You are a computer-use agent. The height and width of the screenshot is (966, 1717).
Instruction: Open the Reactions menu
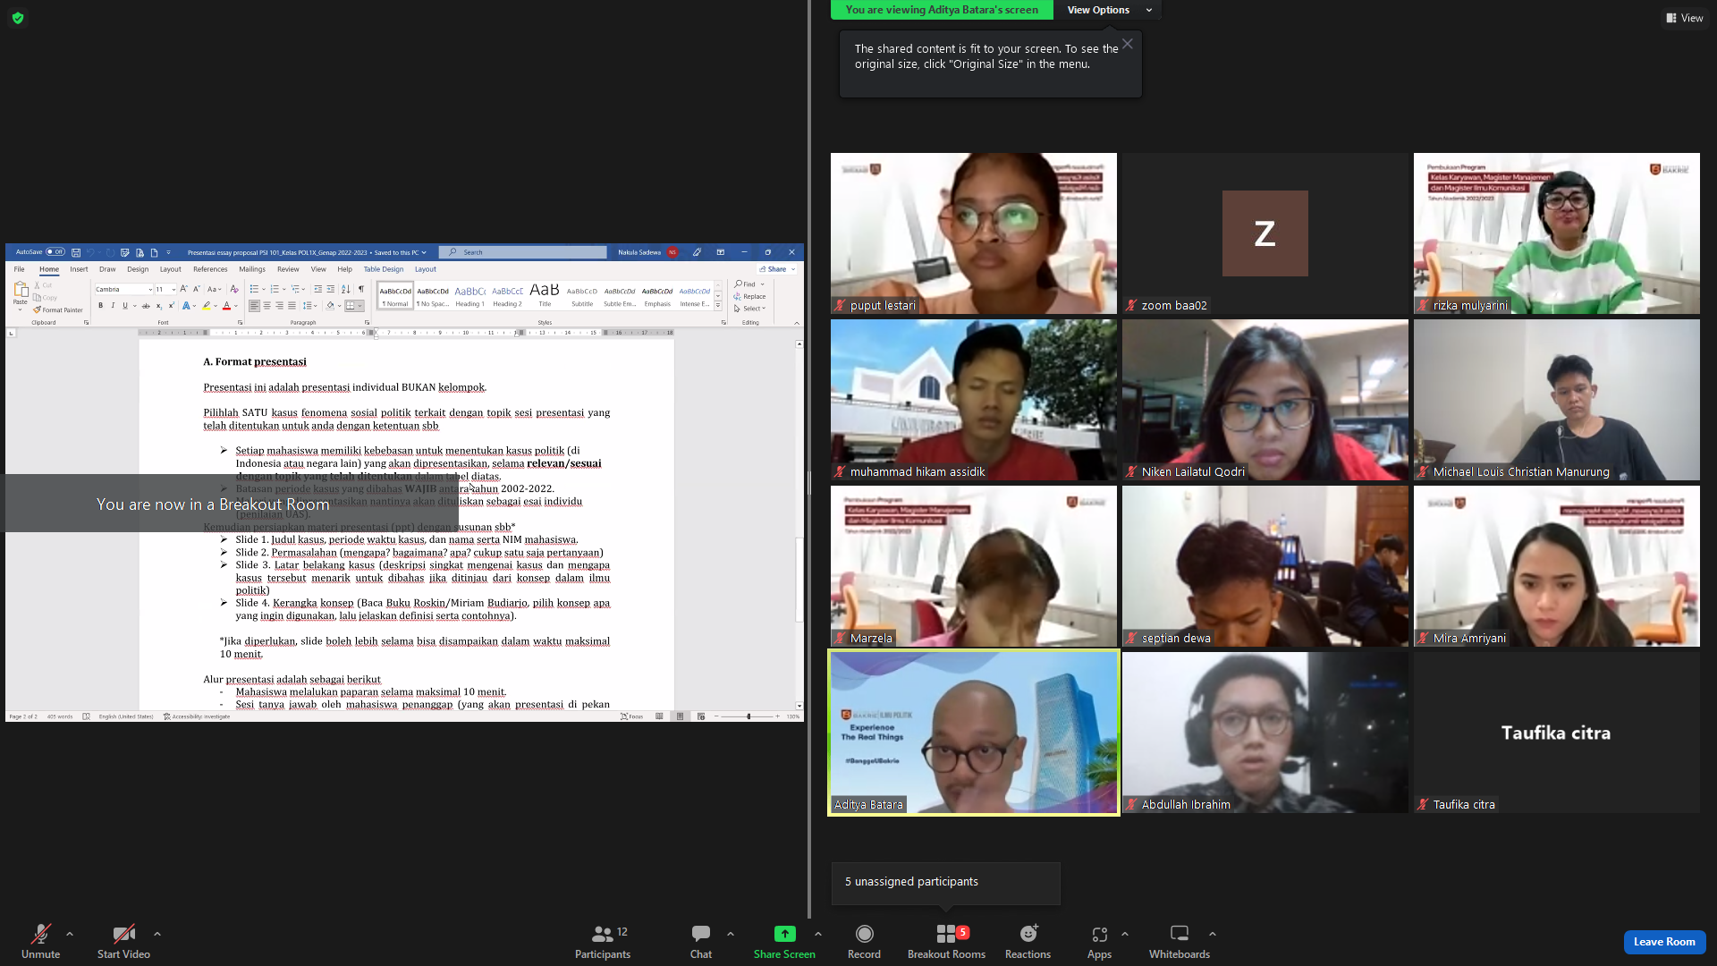[x=1028, y=941]
